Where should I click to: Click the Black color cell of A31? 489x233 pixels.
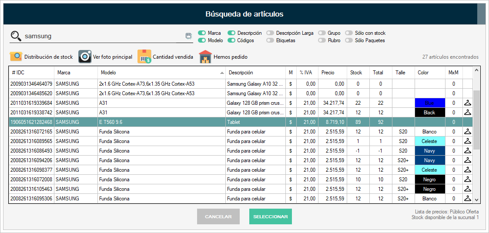tap(430, 113)
